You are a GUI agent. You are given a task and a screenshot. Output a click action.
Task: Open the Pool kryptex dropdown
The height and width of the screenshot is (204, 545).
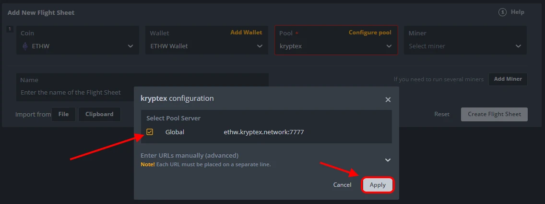tap(389, 46)
